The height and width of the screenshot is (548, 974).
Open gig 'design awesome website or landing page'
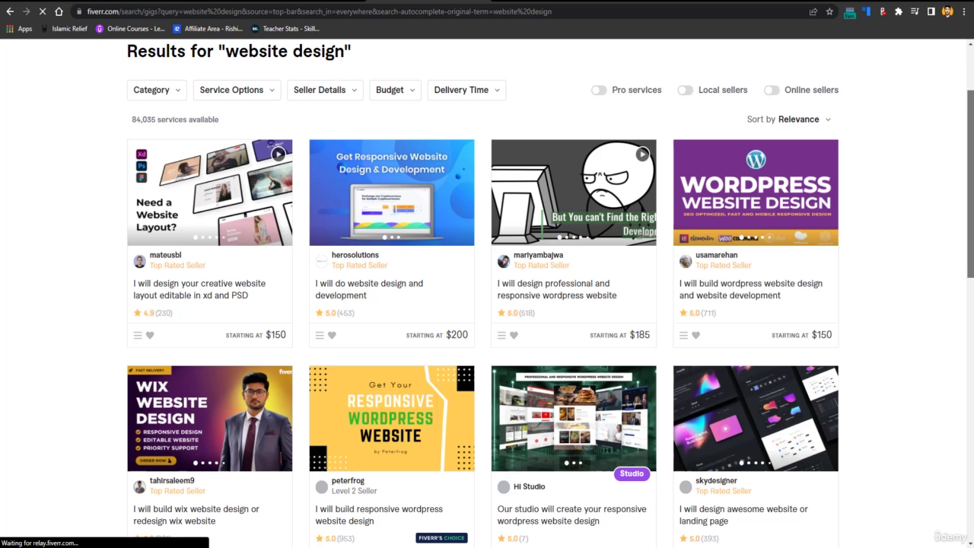(x=743, y=515)
